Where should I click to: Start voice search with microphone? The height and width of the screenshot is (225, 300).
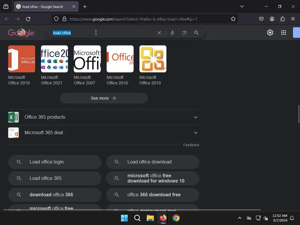click(x=172, y=33)
